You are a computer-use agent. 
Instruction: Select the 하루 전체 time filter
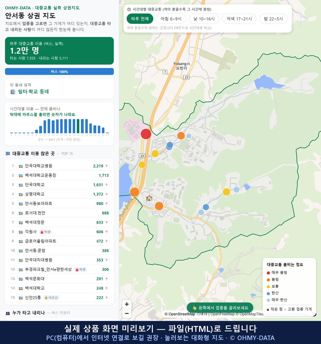[x=140, y=19]
